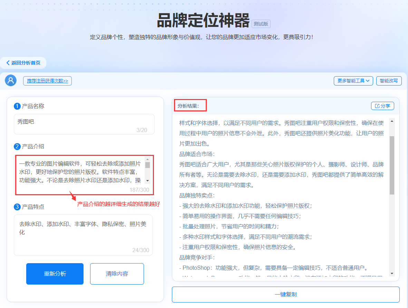Share results with the 分享 button

coord(382,106)
